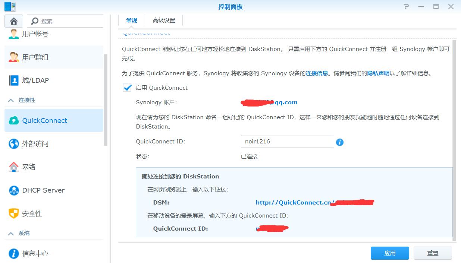
Task: Select QuickConnect in the sidebar
Action: click(x=54, y=120)
